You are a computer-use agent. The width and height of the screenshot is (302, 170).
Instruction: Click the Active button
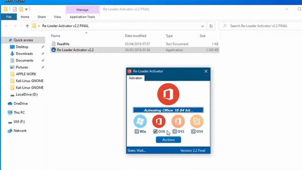(x=168, y=140)
